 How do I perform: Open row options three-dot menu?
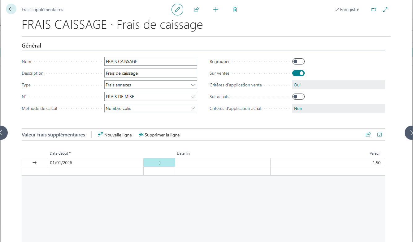point(159,163)
